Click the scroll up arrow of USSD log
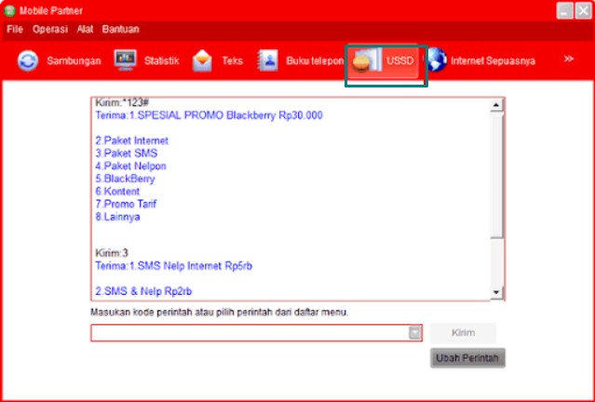This screenshot has width=595, height=402. coord(496,105)
